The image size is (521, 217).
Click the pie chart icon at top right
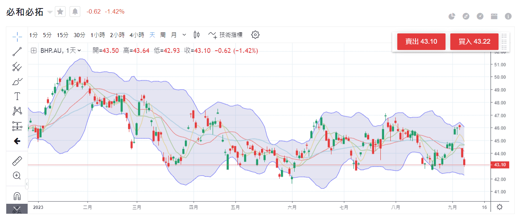pyautogui.click(x=452, y=16)
